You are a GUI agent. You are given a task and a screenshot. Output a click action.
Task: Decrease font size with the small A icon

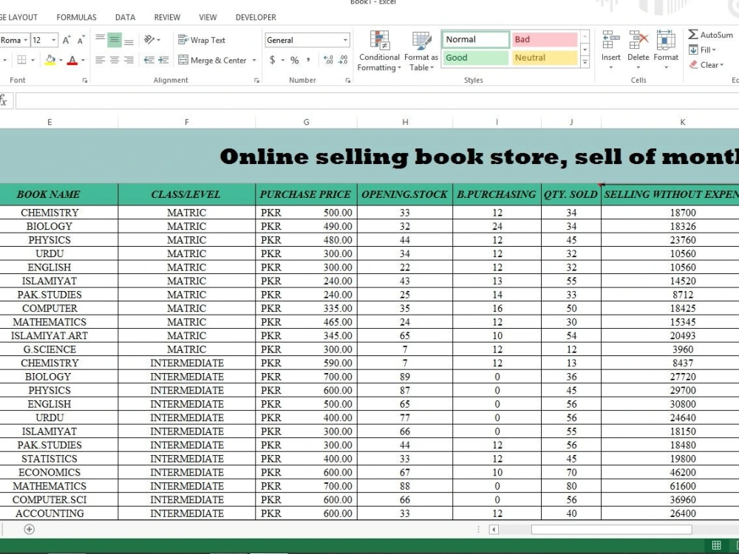pos(81,40)
